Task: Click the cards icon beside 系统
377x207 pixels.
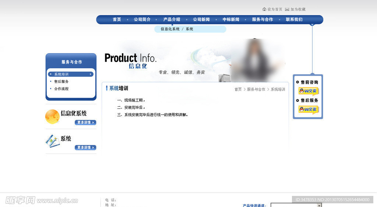Action: point(52,141)
